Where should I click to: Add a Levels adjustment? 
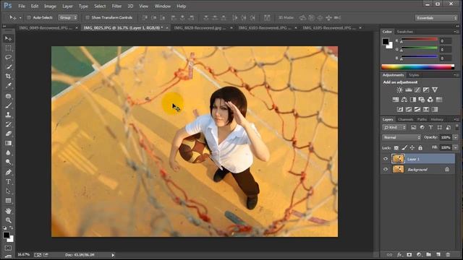tap(409, 90)
